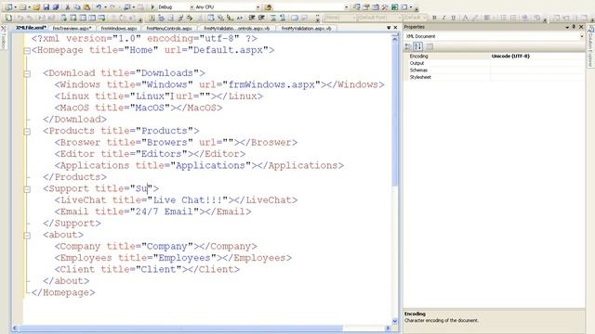Cut selection with scissors icon
Viewport: 595px width, 334px height.
[x=68, y=7]
